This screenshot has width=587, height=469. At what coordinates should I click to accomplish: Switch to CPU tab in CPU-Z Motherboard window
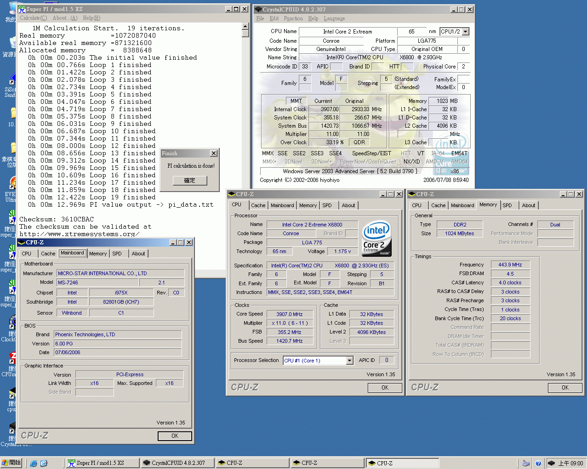pos(27,254)
